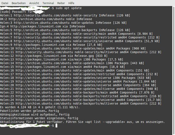Click the 'Paketlisten werden gelesen… Fertig' line
Image resolution: width=175 pixels, height=135 pixels.
pos(30,111)
